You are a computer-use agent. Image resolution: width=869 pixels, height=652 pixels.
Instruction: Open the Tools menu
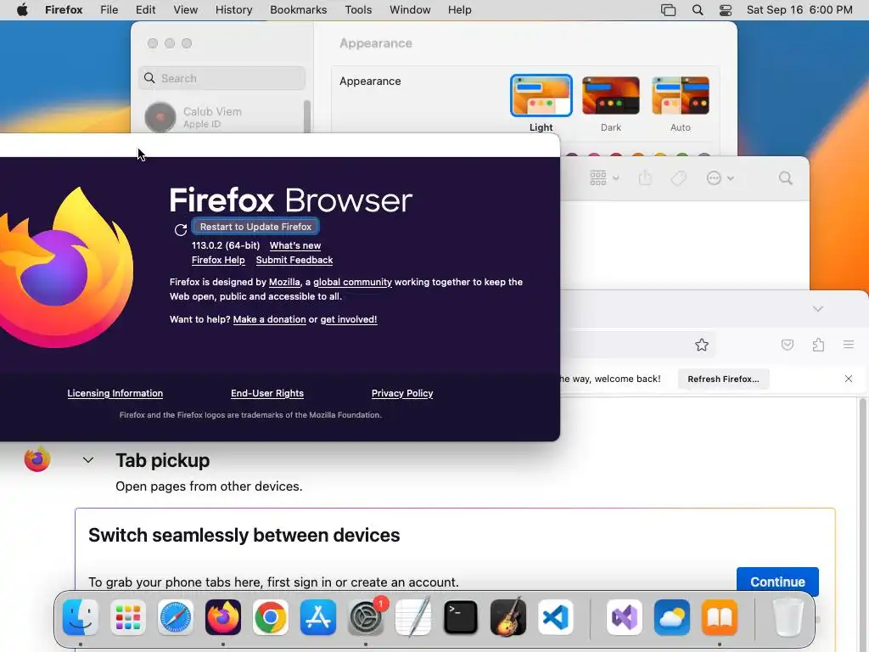click(x=358, y=10)
